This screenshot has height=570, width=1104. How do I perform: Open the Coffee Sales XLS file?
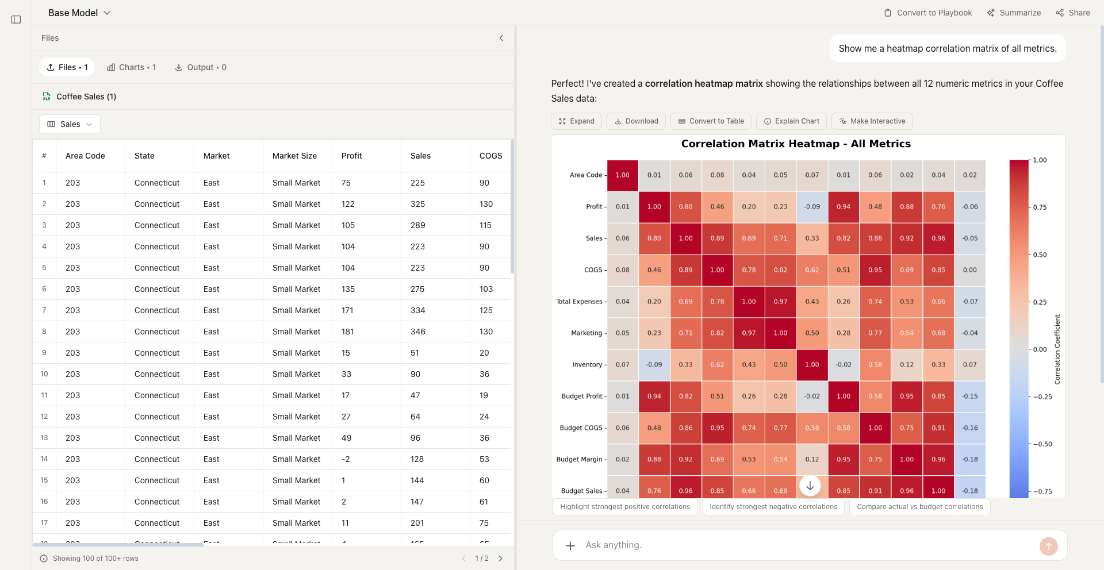[86, 97]
